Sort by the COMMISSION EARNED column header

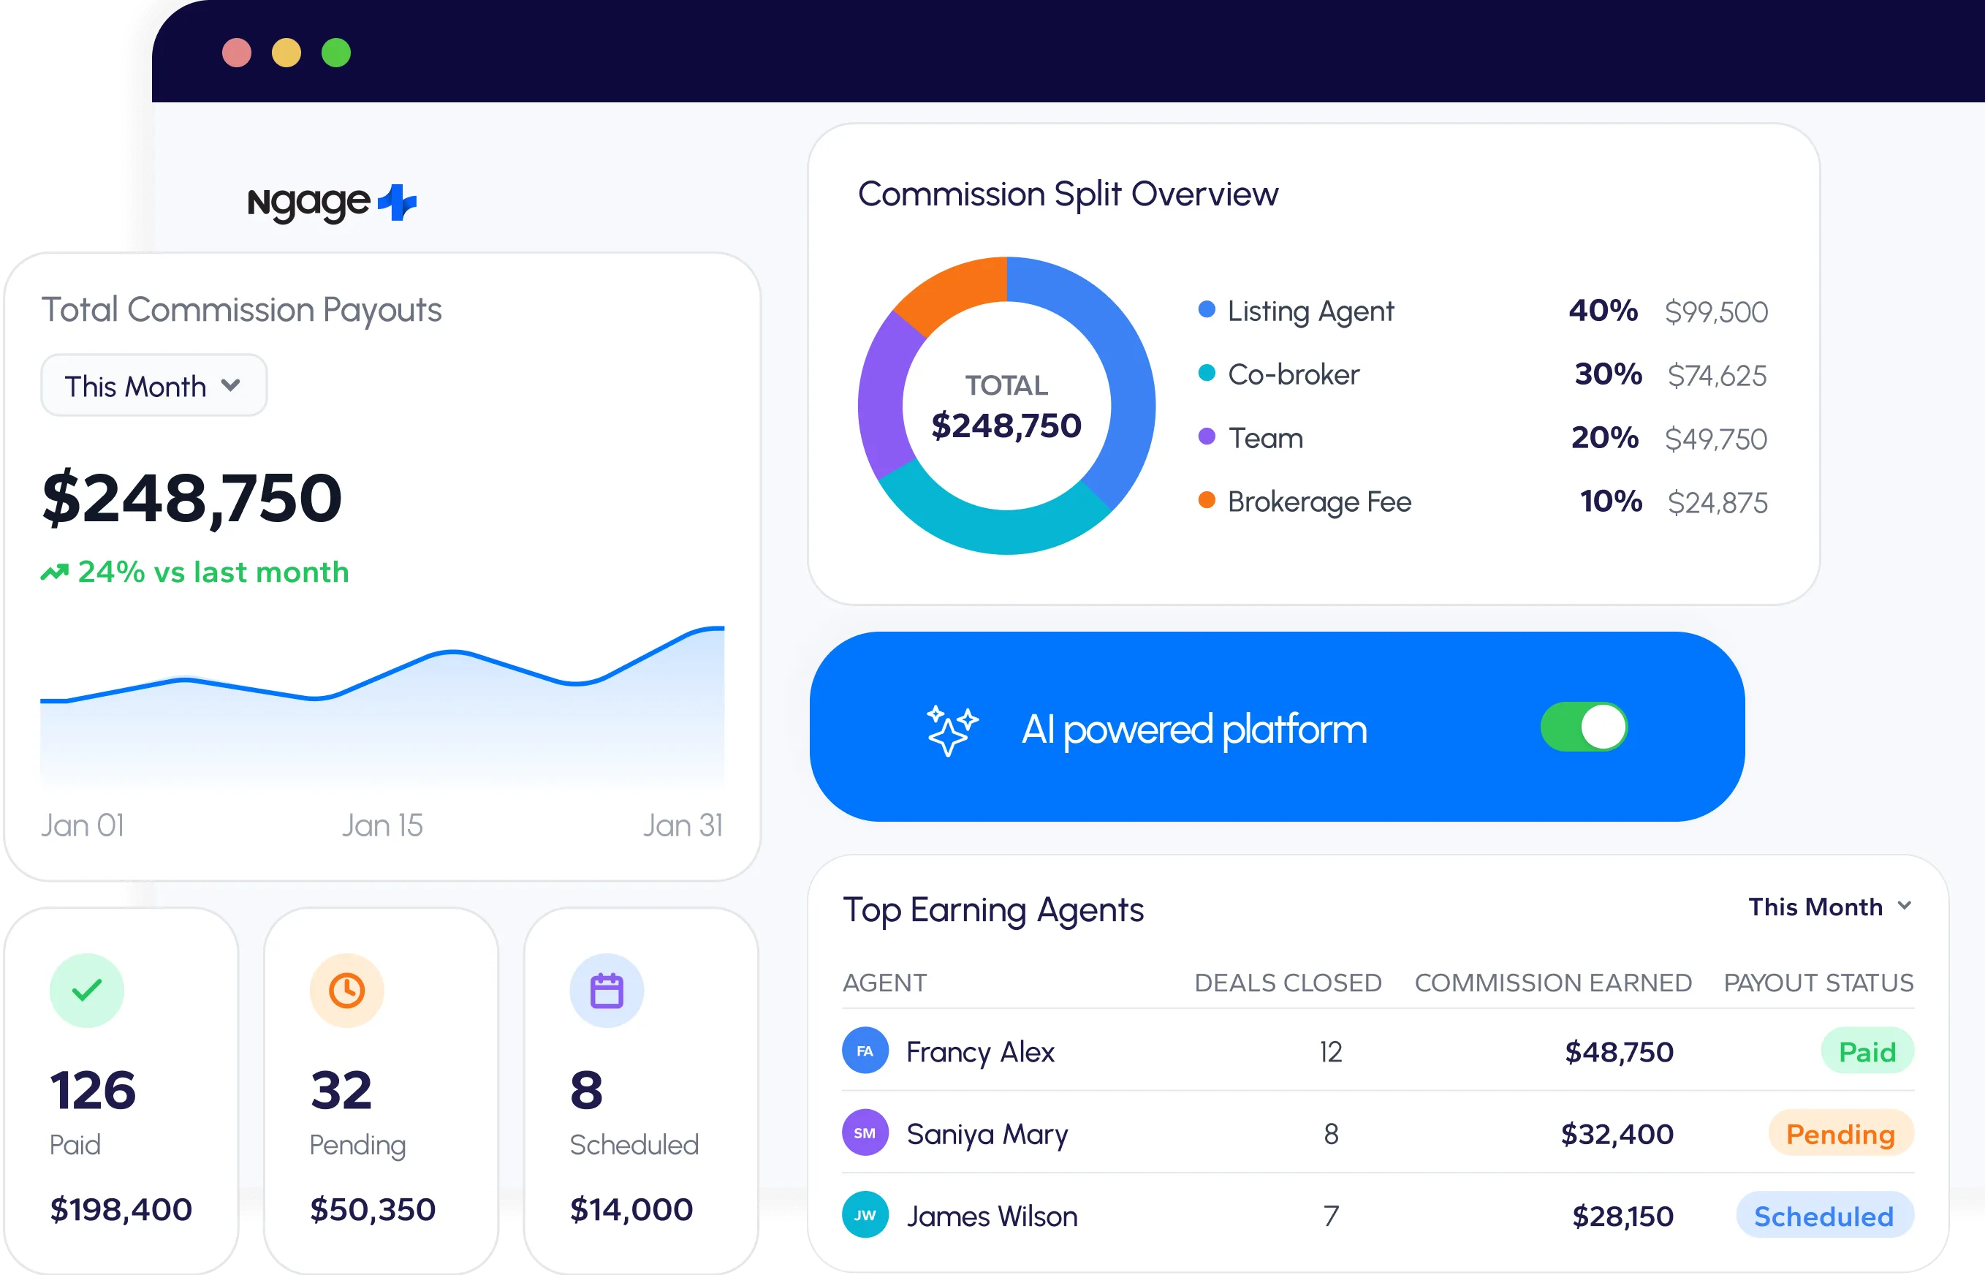[x=1553, y=983]
